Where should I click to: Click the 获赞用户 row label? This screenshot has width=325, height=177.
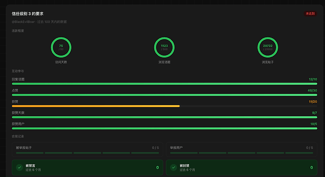coord(18,124)
